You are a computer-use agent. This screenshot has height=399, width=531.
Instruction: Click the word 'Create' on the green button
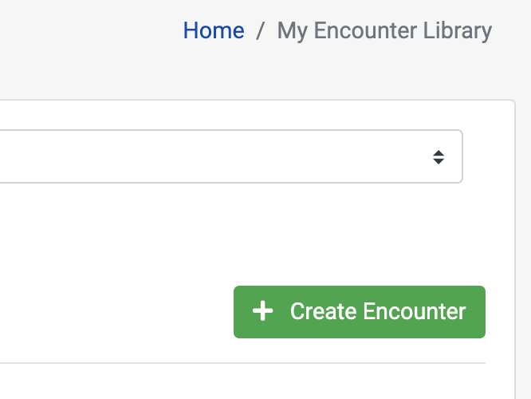click(323, 311)
